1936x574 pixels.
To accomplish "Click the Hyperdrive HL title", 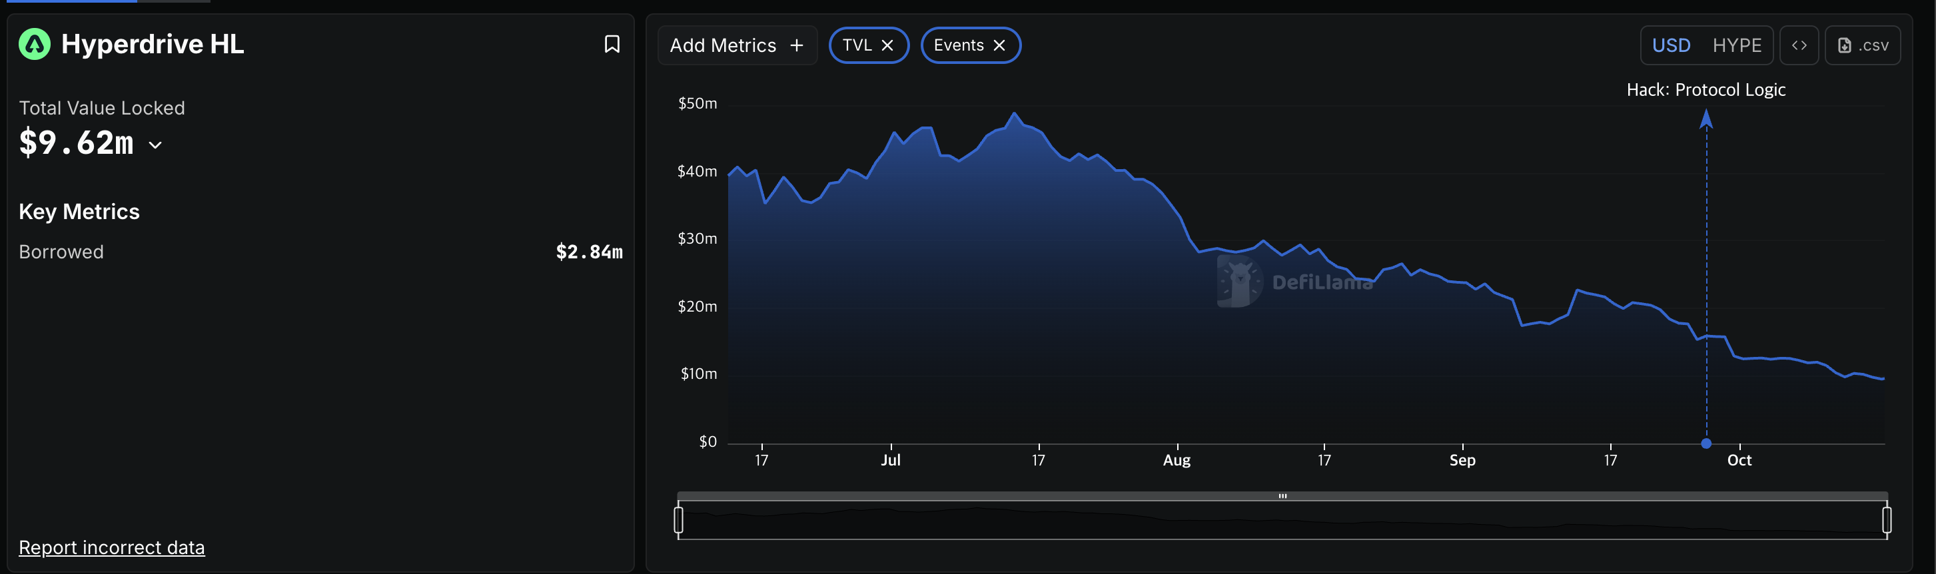I will pyautogui.click(x=153, y=43).
